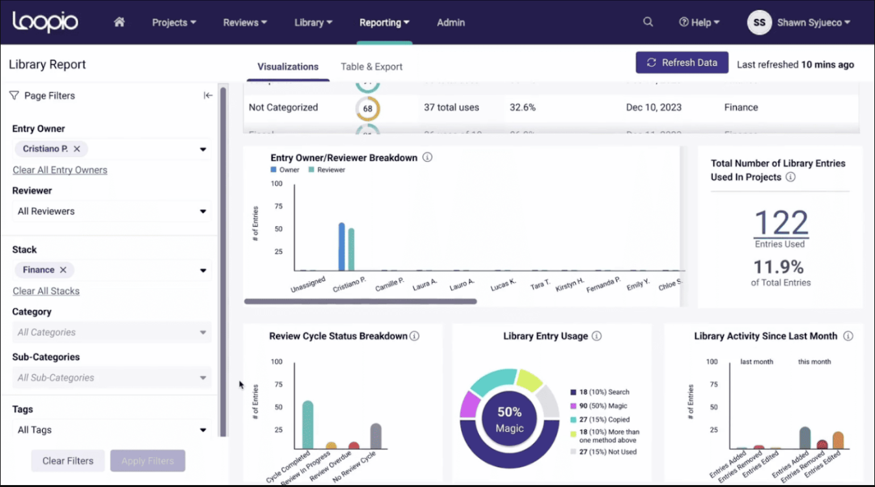Click info icon beside Review Cycle Status Breakdown
Screen dimensions: 875x487
pos(414,336)
